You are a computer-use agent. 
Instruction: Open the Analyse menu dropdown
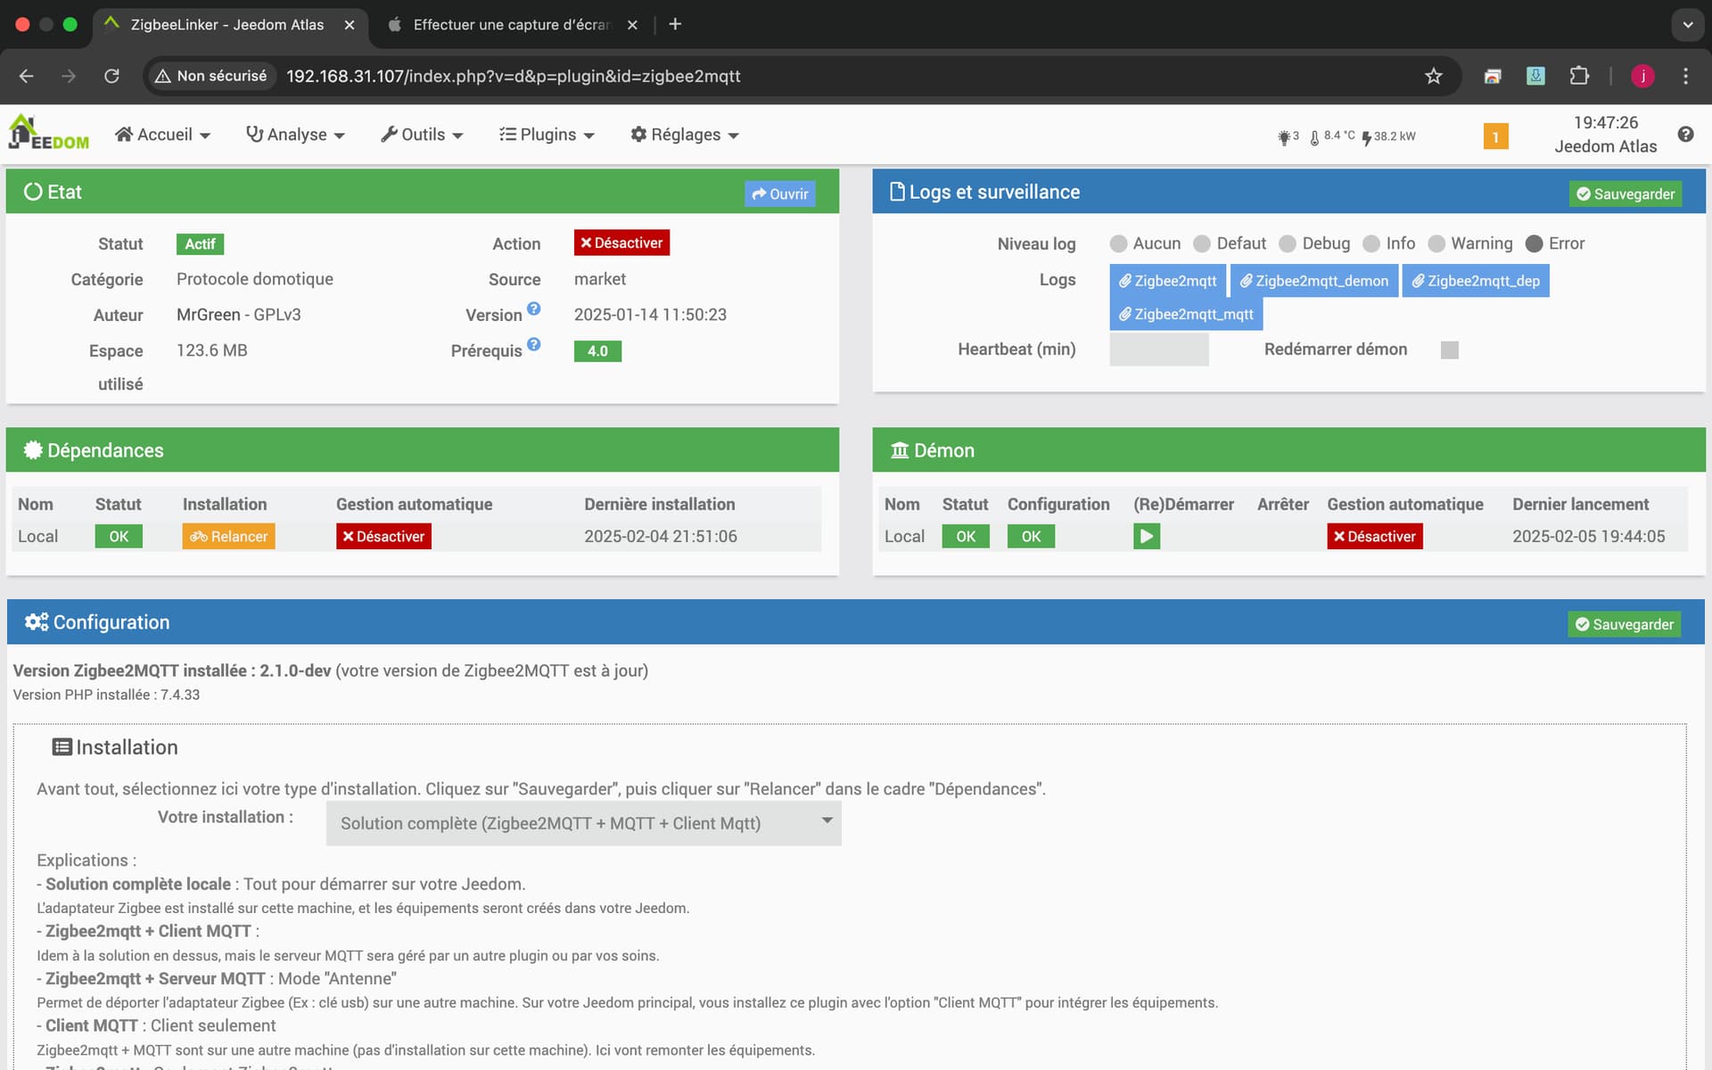tap(295, 135)
